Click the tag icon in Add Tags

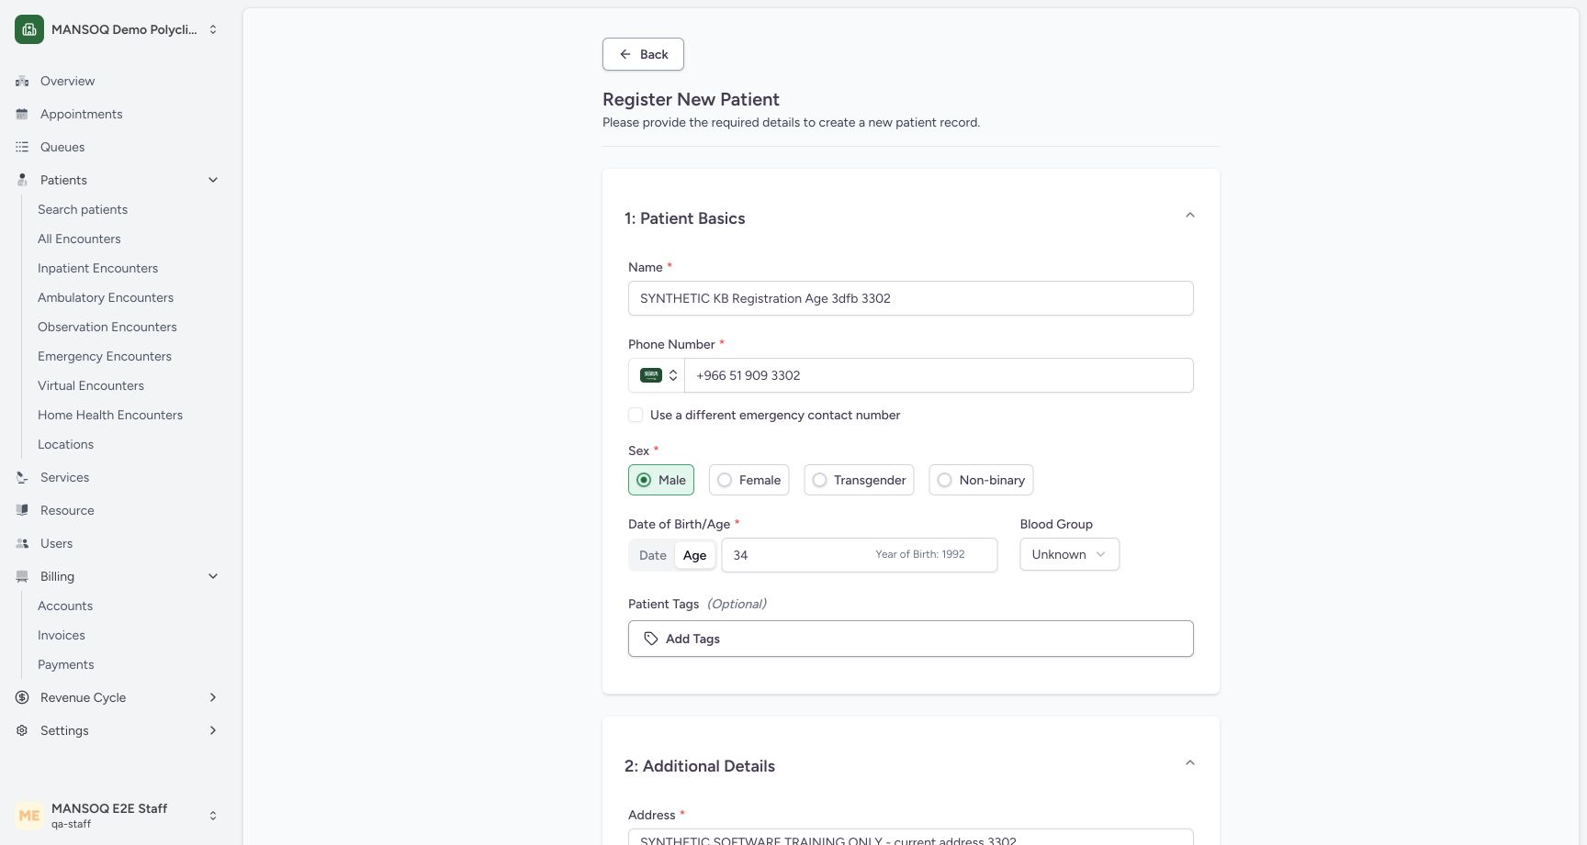coord(651,639)
